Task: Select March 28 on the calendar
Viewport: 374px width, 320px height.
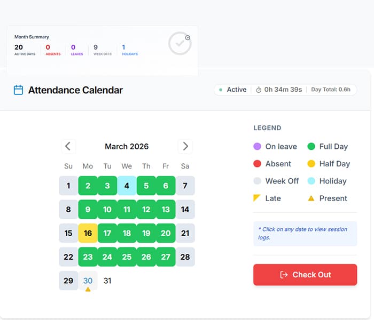Action: click(x=185, y=257)
